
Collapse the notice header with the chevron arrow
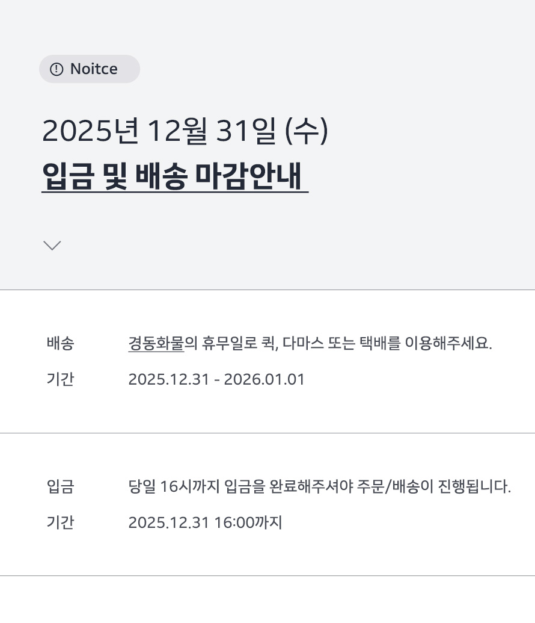[52, 245]
